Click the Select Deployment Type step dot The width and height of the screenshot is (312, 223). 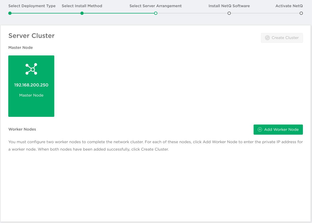pyautogui.click(x=10, y=13)
